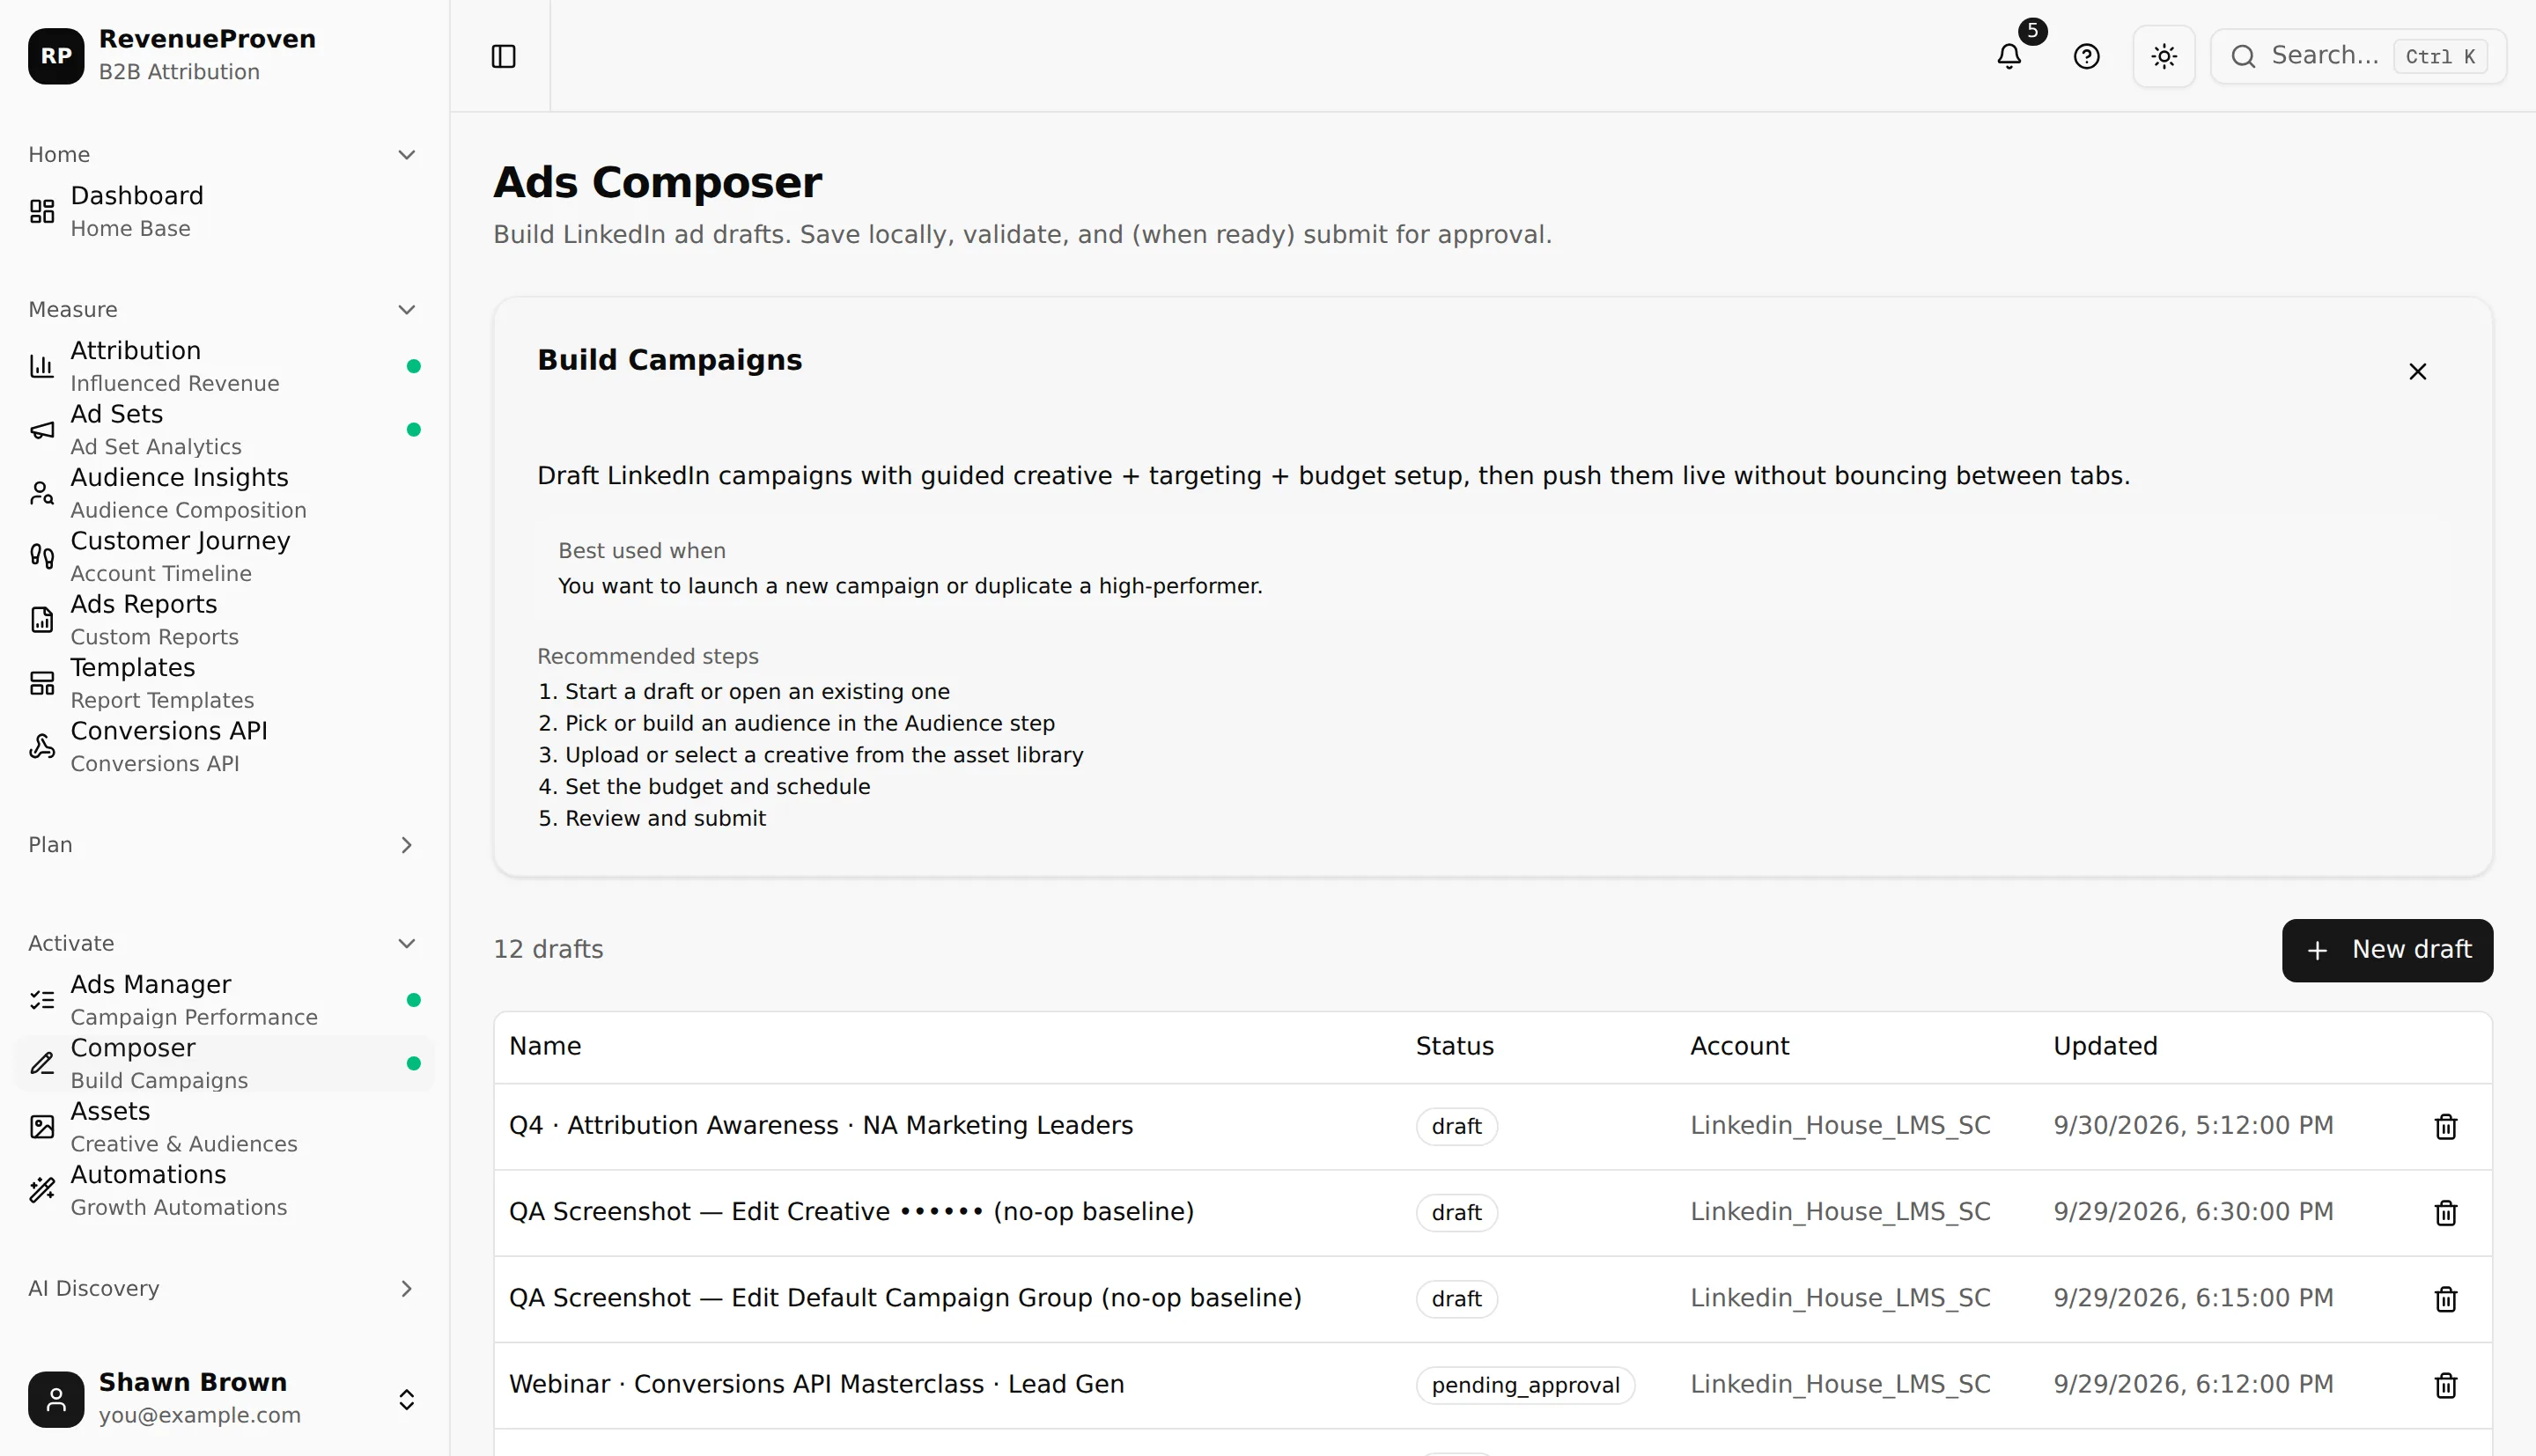Focus the Search field
The image size is (2536, 1456).
tap(2358, 56)
